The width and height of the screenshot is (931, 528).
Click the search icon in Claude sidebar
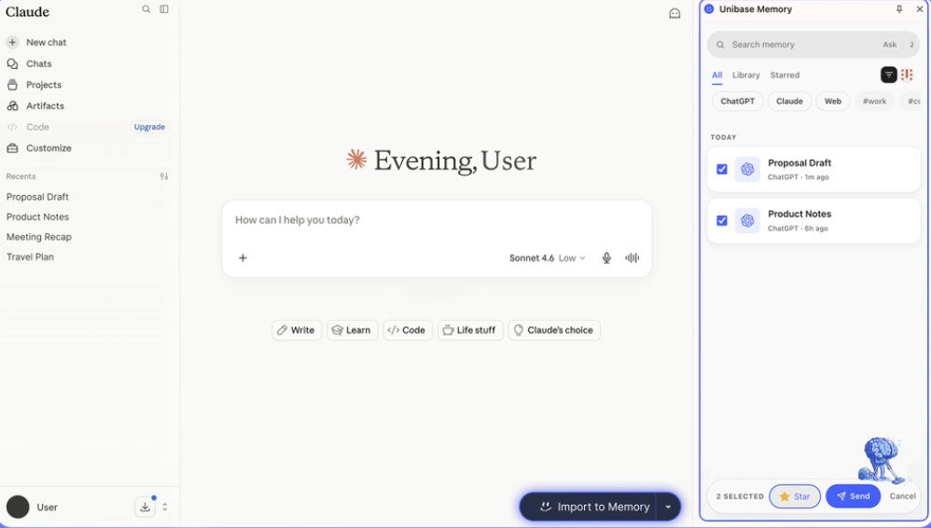click(146, 9)
